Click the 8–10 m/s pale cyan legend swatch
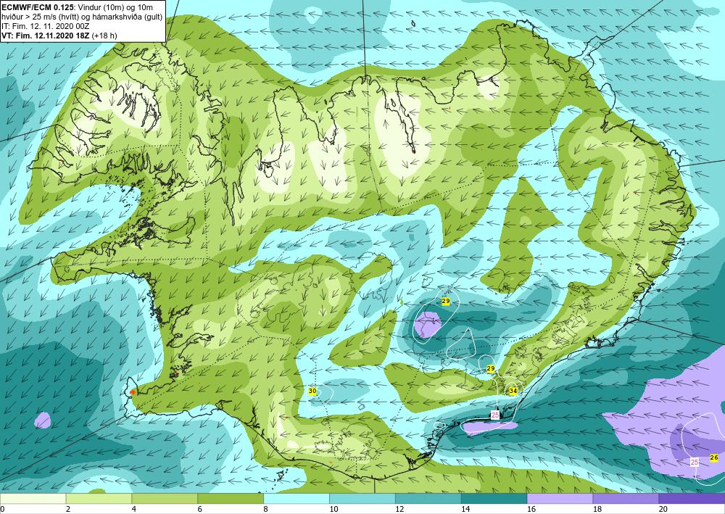725x514 pixels. pyautogui.click(x=297, y=498)
